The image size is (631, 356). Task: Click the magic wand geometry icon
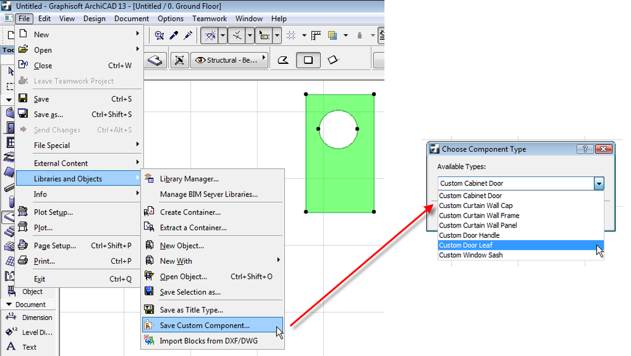pos(179,61)
